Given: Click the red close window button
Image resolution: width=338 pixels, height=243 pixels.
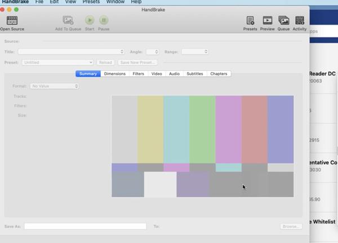Looking at the screenshot, I should tap(2, 10).
